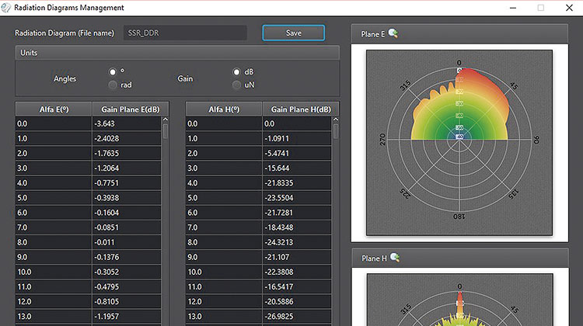Screen dimensions: 583x326
Task: Select Plane H gain cell -21.107
Action: (x=297, y=257)
